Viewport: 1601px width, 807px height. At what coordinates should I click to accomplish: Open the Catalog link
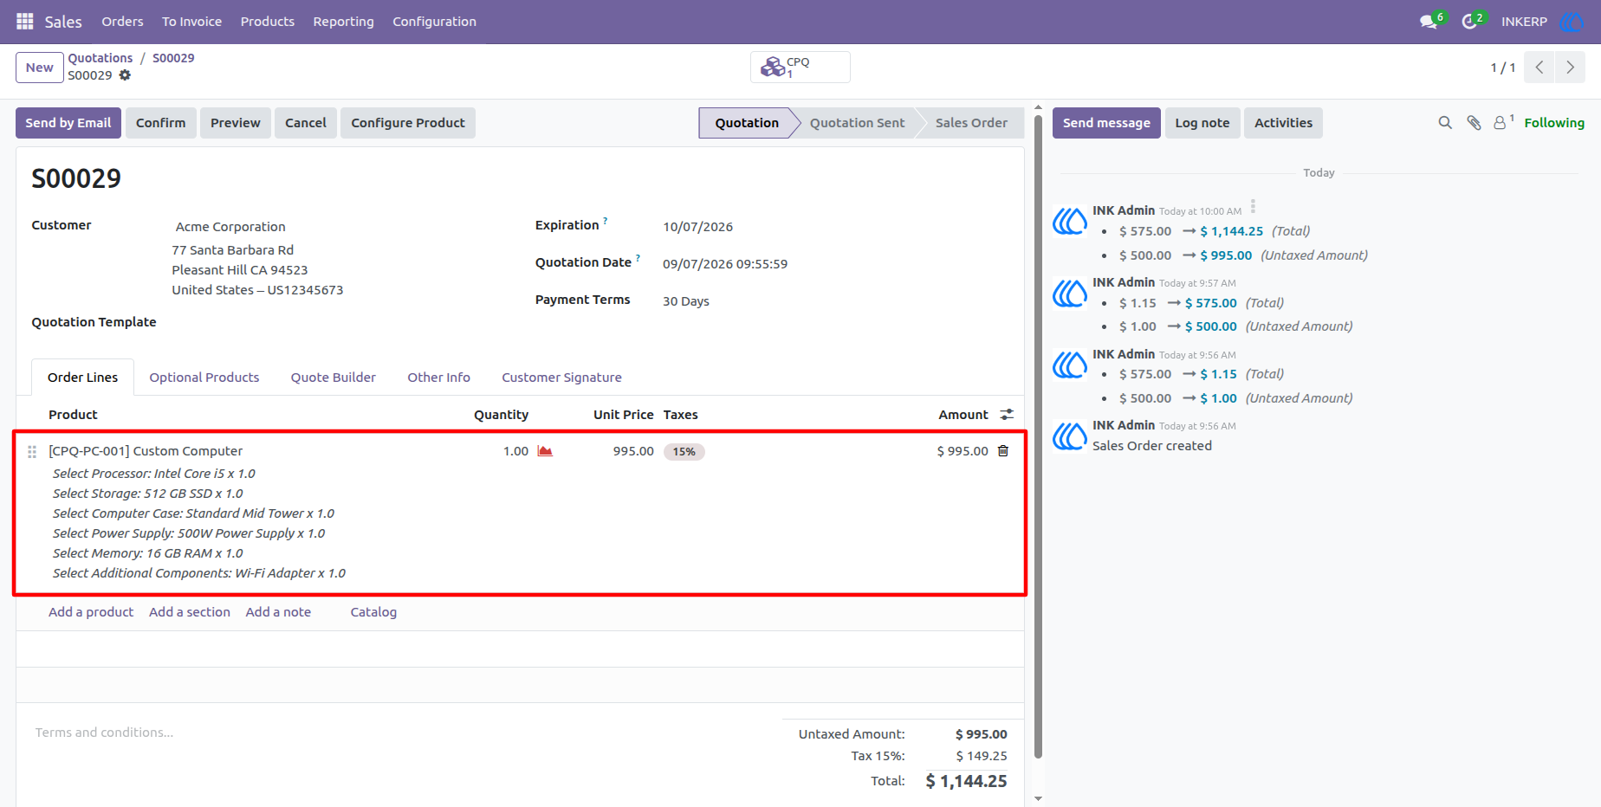[x=373, y=612]
